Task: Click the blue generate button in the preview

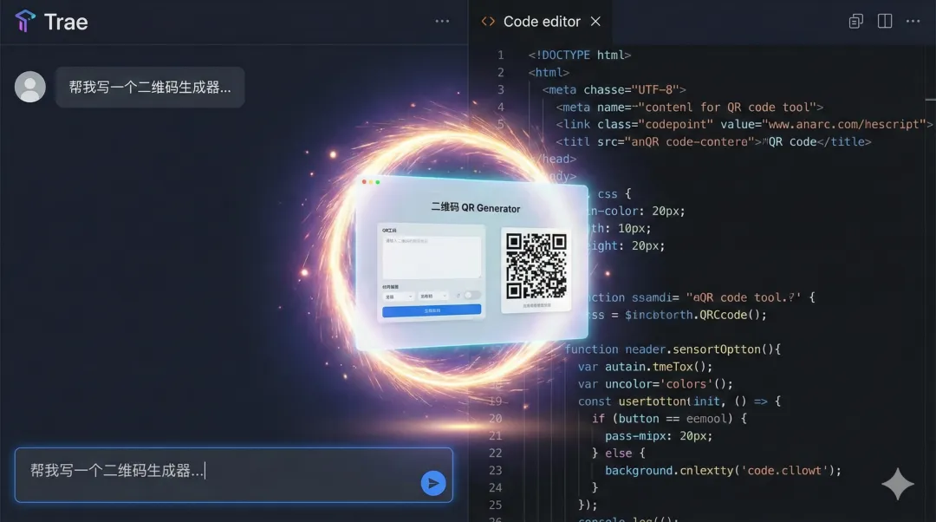Action: tap(432, 310)
